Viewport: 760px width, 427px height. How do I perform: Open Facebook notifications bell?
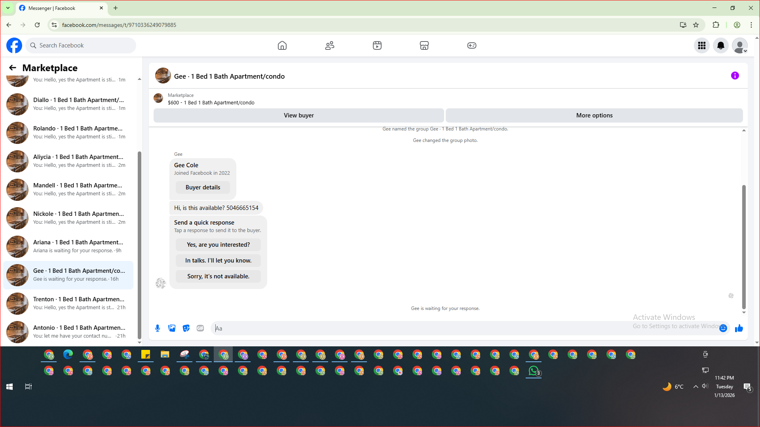click(720, 45)
